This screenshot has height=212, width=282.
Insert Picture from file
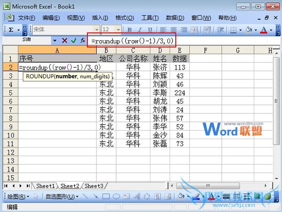point(168,196)
